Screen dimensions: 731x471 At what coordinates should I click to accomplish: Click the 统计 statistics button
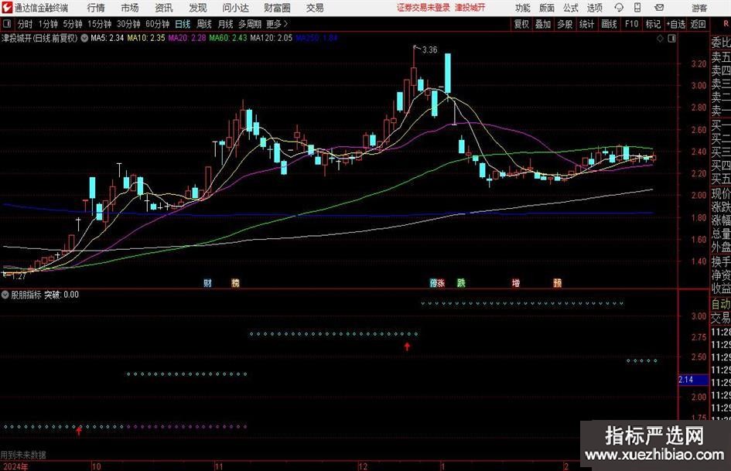586,24
